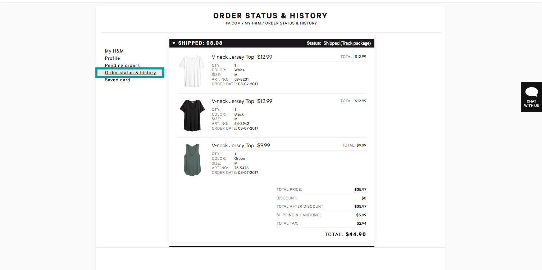
Task: Click the Chat With Us label text
Action: coord(531,104)
